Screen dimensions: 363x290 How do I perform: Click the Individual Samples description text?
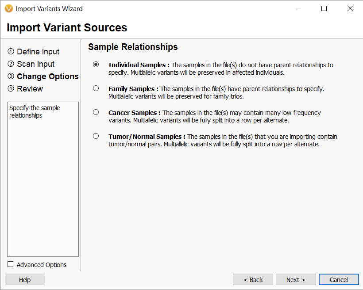(221, 69)
